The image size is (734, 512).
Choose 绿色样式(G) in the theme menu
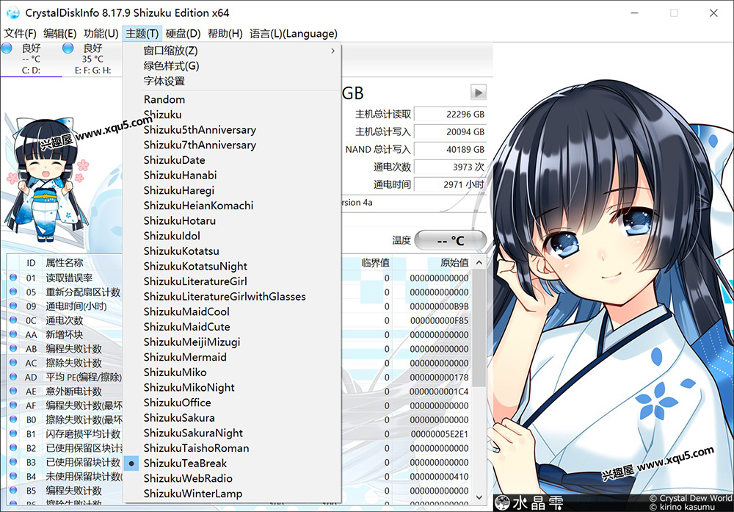(x=232, y=66)
